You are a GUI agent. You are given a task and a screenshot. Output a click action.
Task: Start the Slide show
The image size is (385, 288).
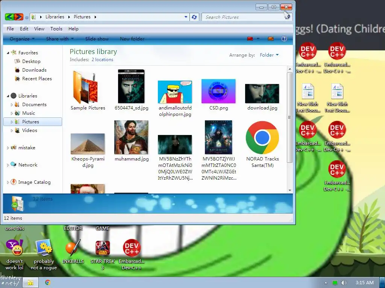point(97,39)
